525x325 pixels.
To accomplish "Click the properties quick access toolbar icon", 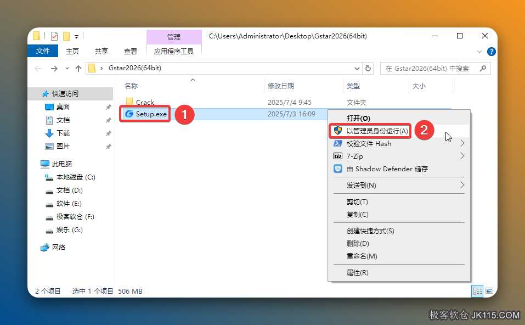I will 54,36.
